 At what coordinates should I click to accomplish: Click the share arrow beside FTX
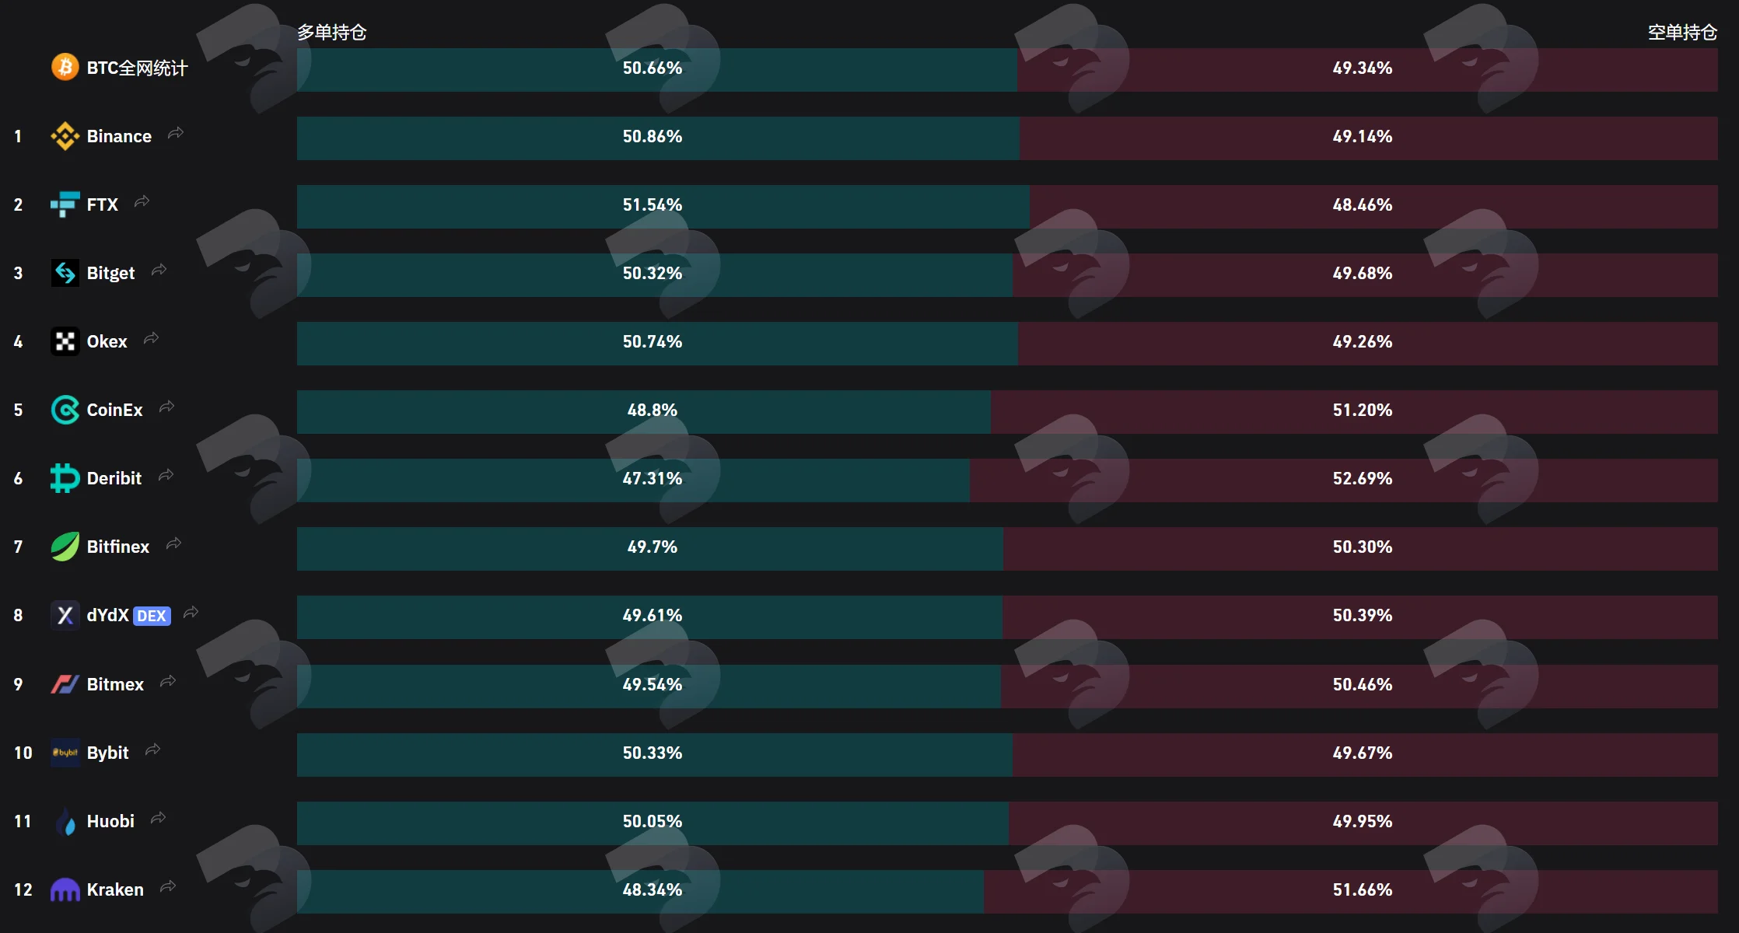[x=142, y=201]
